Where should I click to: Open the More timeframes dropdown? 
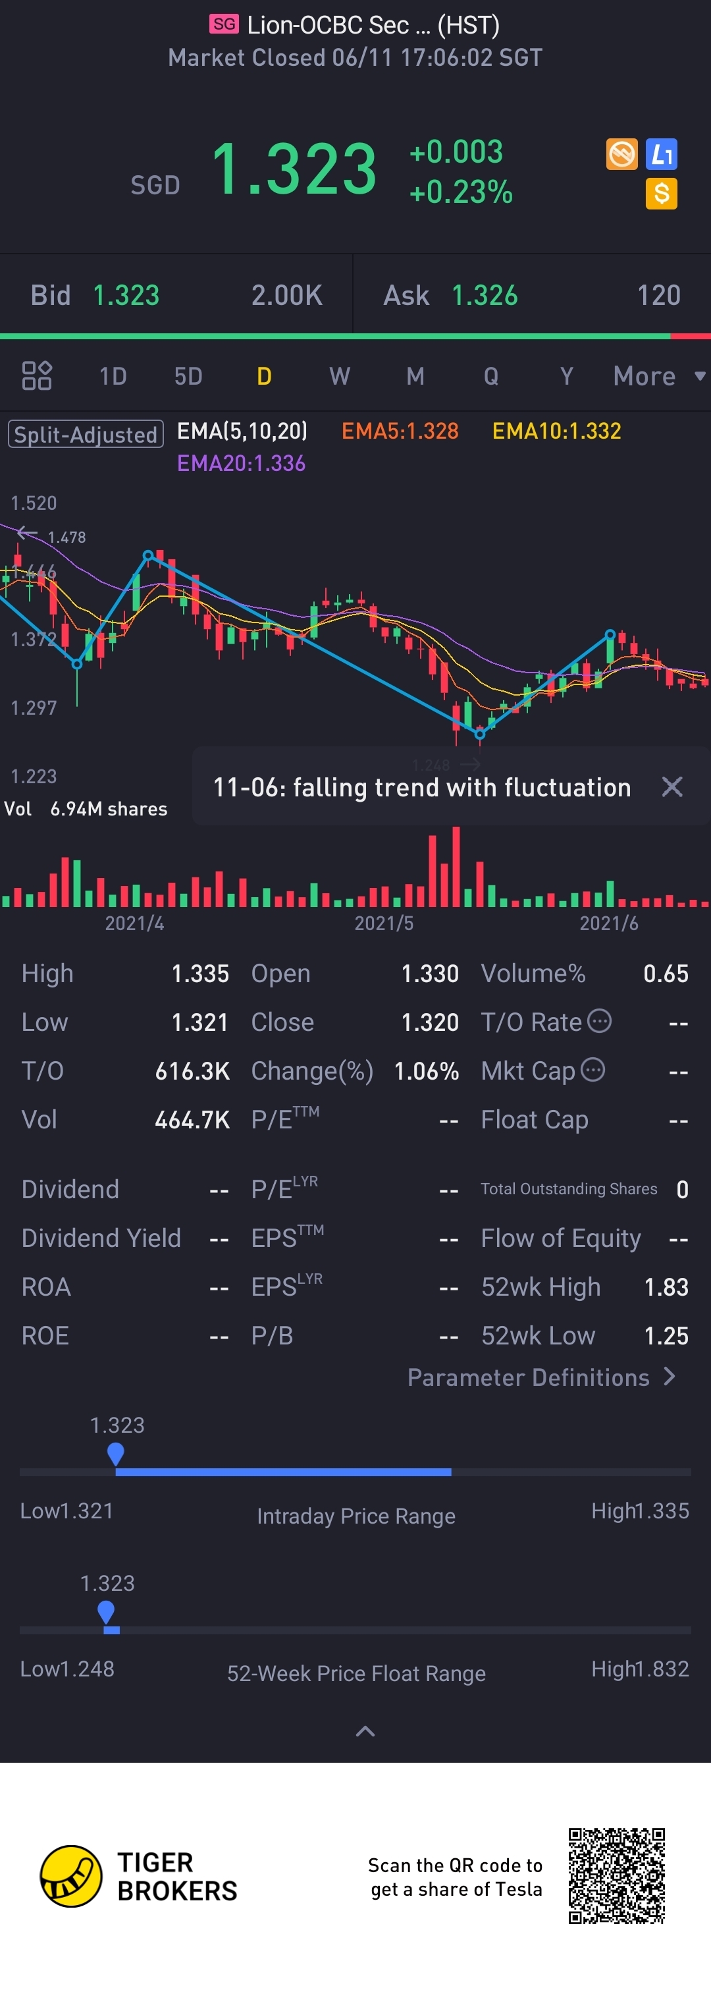pos(658,376)
